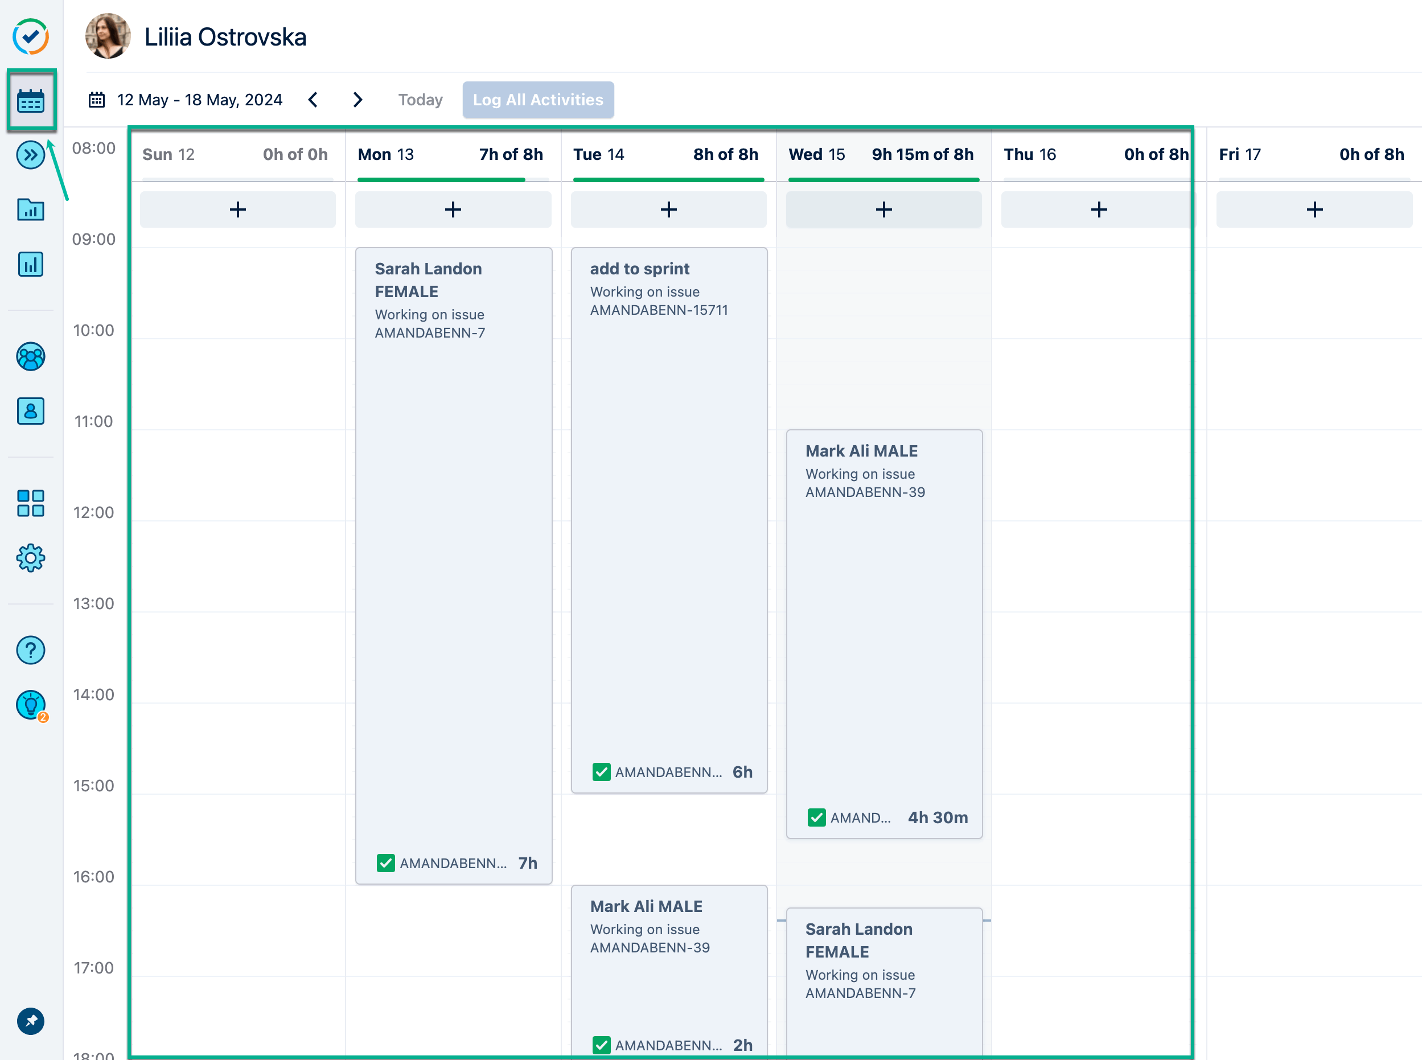Add a worklog on Thu 16
Viewport: 1422px width, 1060px height.
[x=1098, y=209]
